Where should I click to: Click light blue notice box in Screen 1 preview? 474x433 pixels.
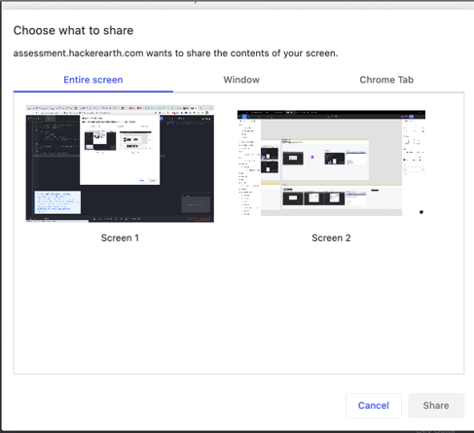pos(57,202)
